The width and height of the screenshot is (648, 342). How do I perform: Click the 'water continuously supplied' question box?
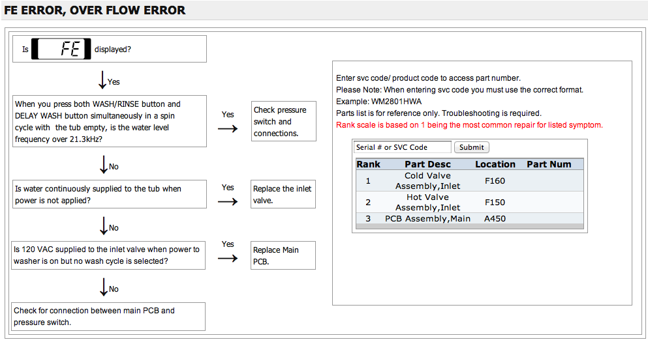(x=110, y=194)
